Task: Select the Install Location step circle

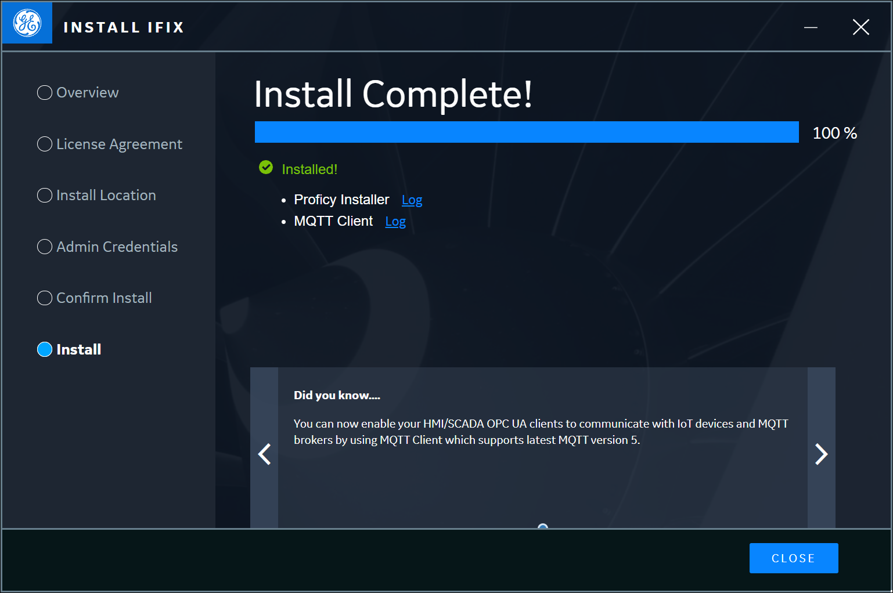Action: [x=45, y=196]
